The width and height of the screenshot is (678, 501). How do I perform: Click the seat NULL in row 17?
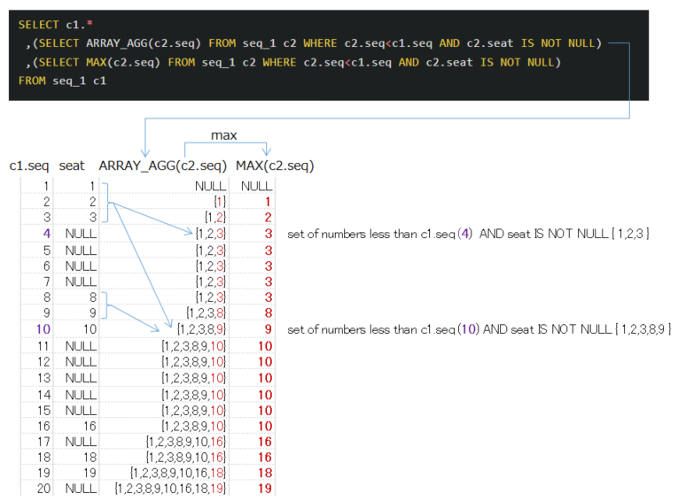pyautogui.click(x=81, y=442)
